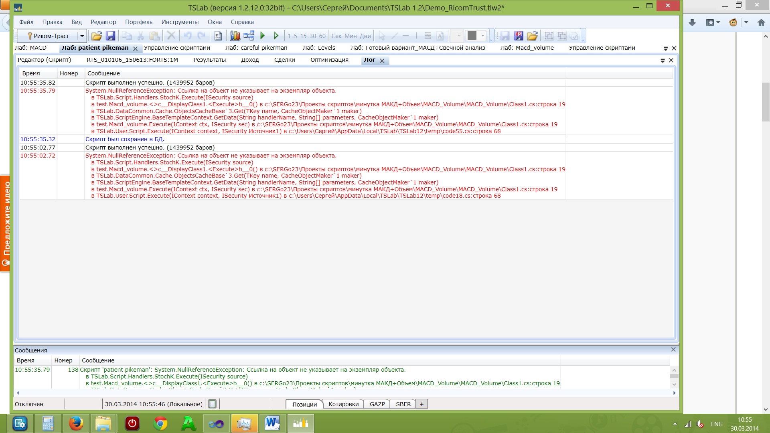
Task: Click the Предложите идею side button
Action: (6, 224)
